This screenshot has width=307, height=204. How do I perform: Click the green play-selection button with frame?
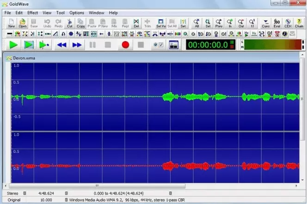(x=29, y=45)
